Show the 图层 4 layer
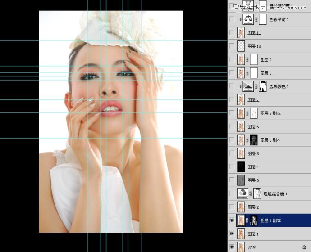Viewport: 311px width, 252px height. [x=232, y=167]
